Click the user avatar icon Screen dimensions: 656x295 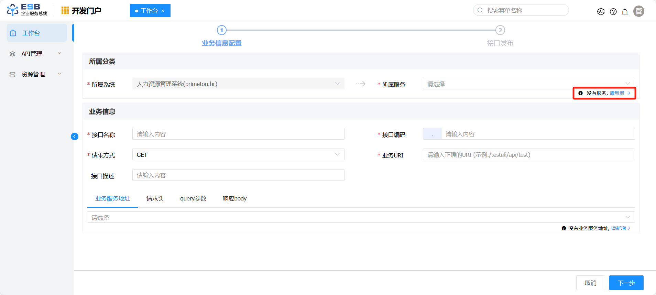point(638,11)
